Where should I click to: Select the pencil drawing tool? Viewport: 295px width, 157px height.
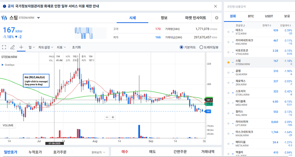coord(13,47)
